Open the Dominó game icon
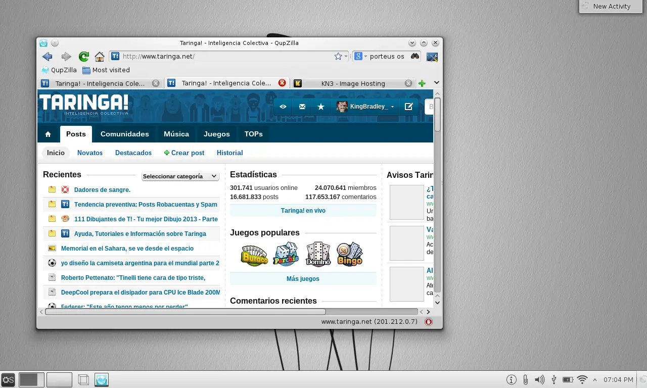Screen dimensions: 647x388 [x=318, y=254]
